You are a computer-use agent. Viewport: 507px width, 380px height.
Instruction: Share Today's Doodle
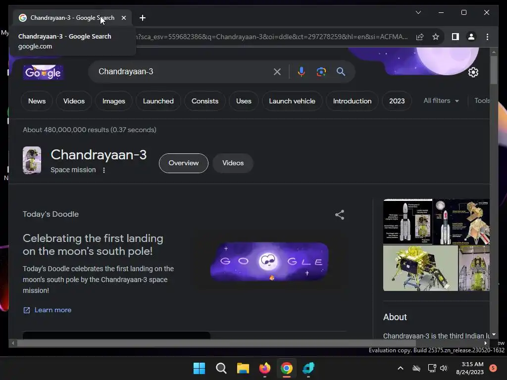[x=340, y=215]
